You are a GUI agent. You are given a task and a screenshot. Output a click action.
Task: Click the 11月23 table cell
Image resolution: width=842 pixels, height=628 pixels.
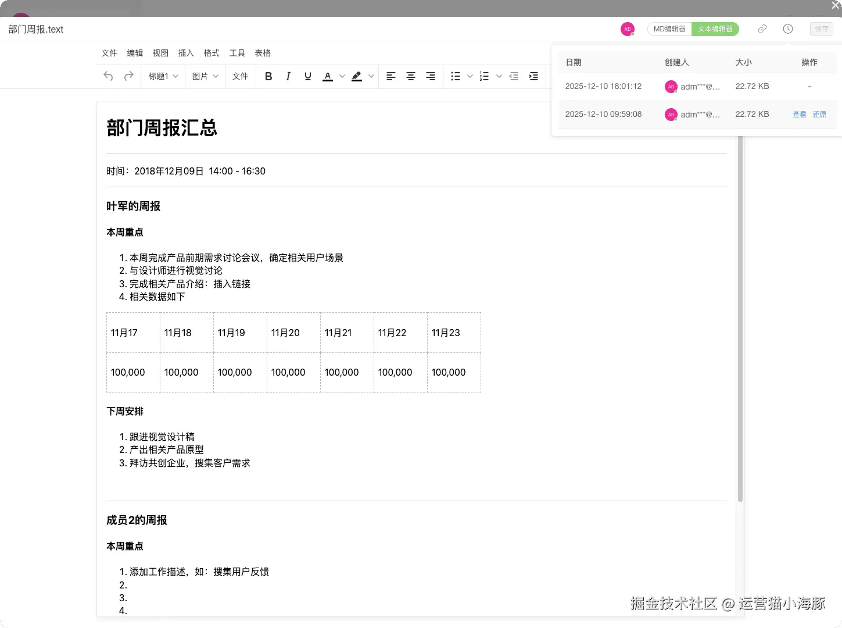[454, 333]
